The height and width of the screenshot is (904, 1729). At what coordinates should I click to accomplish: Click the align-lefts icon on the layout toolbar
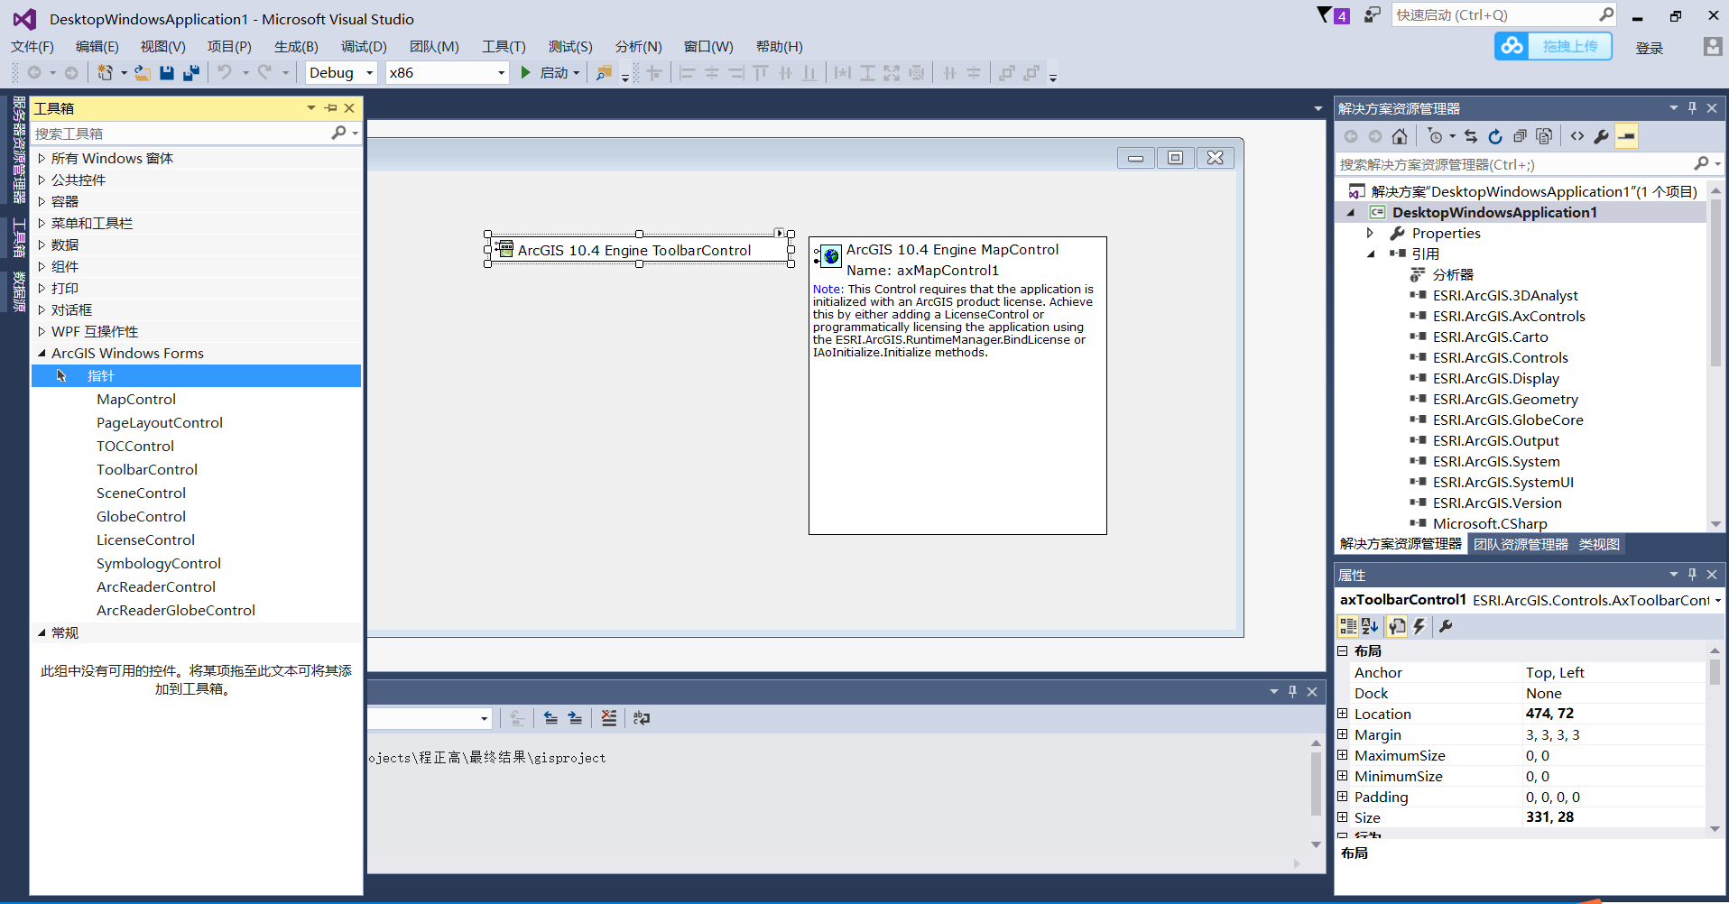coord(687,72)
